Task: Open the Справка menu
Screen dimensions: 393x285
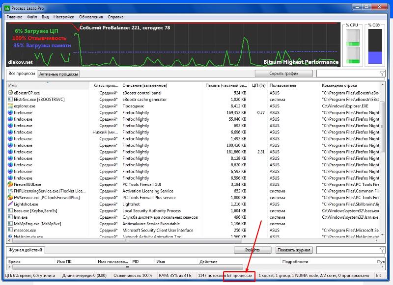Action: 115,17
